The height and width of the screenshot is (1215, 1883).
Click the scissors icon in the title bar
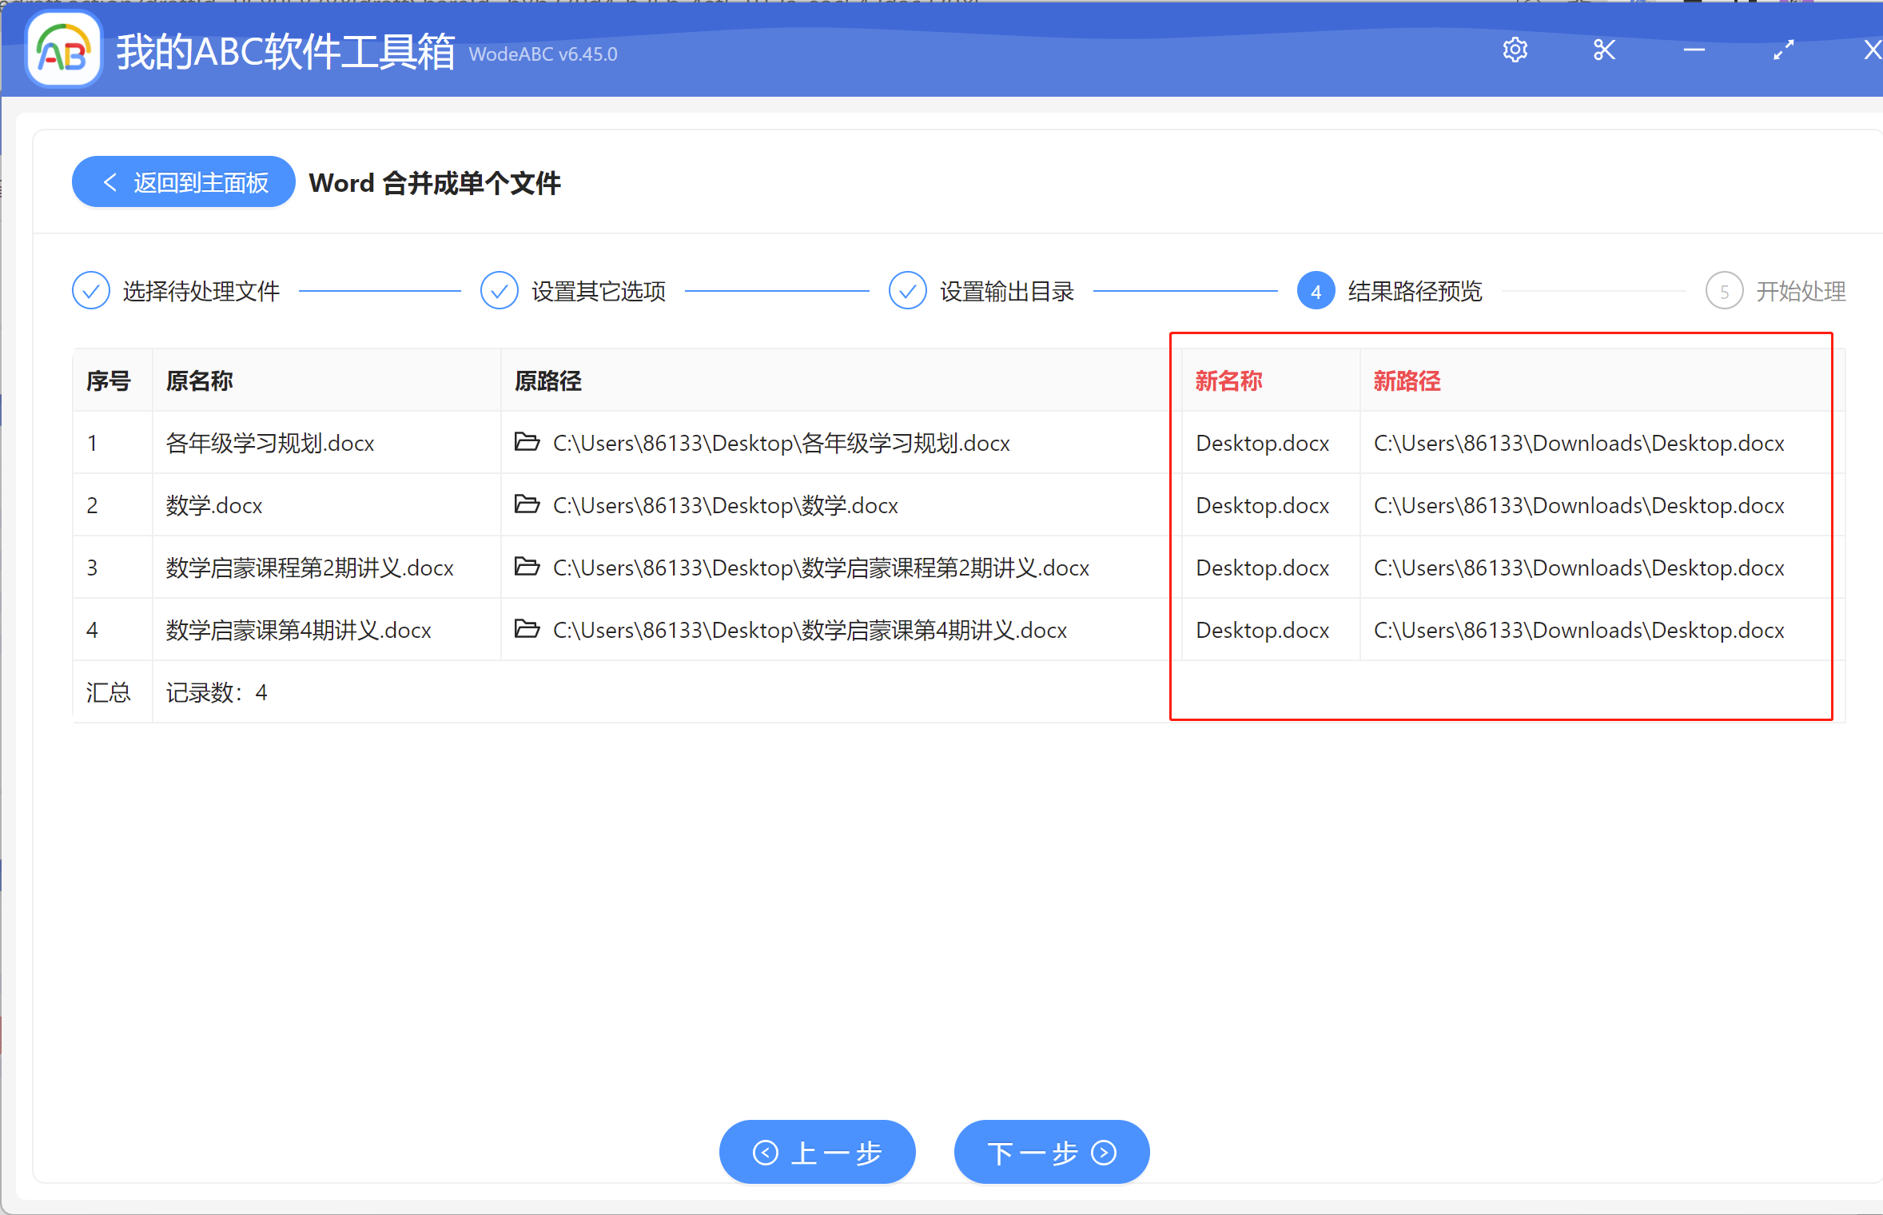pyautogui.click(x=1605, y=50)
